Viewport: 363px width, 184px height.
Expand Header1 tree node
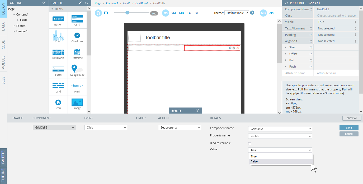(14, 31)
